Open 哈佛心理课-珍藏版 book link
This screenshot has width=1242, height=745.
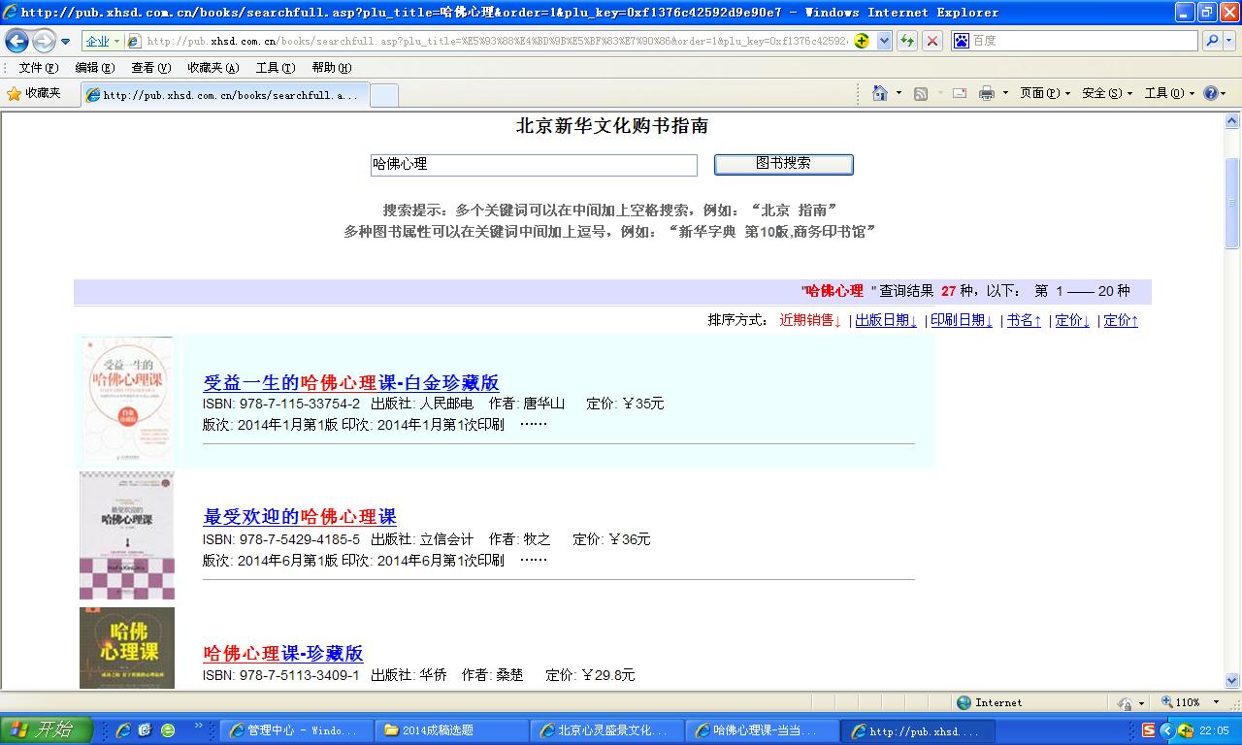(283, 653)
